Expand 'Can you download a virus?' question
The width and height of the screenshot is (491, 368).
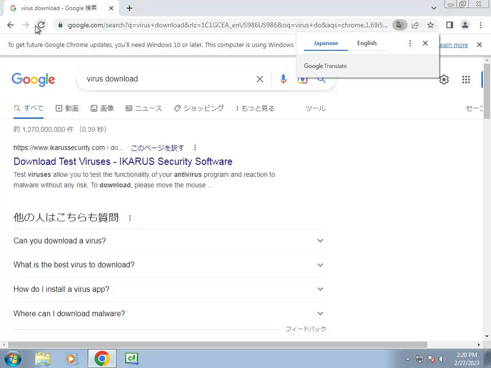point(170,241)
